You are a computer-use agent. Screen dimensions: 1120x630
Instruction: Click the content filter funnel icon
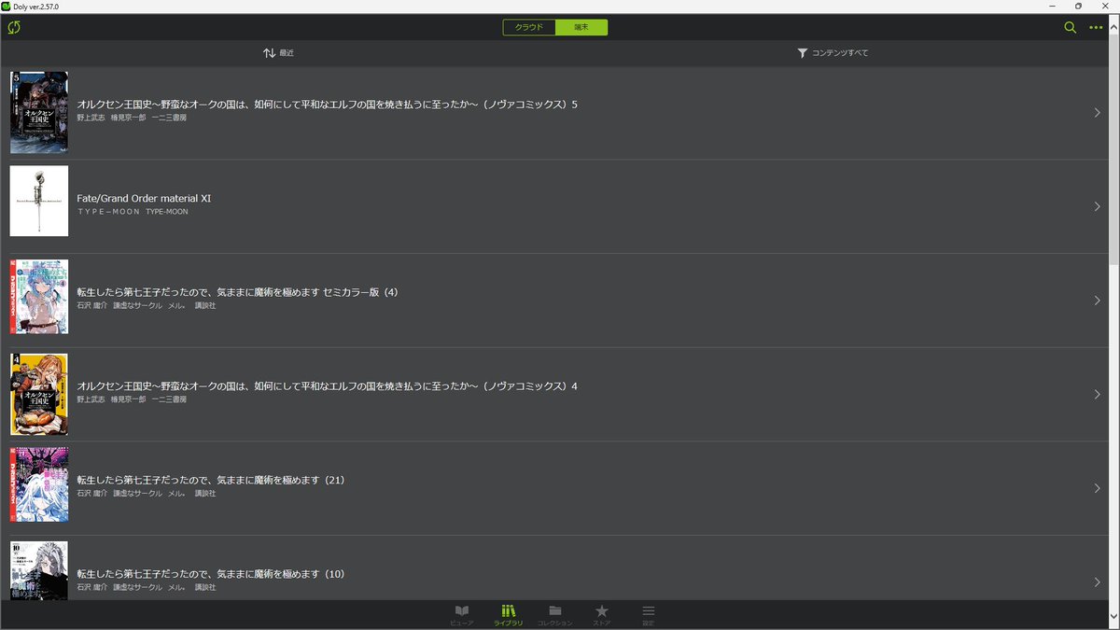pyautogui.click(x=802, y=53)
